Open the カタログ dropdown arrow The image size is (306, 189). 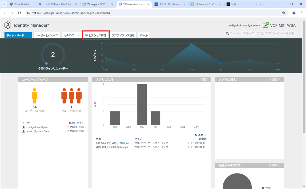(79, 35)
